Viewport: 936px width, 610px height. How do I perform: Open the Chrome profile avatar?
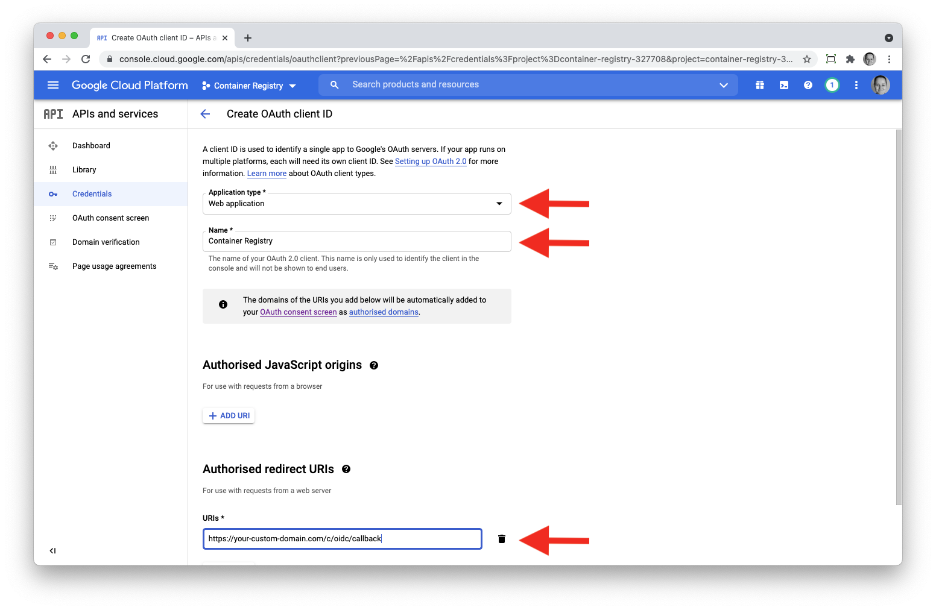coord(870,59)
